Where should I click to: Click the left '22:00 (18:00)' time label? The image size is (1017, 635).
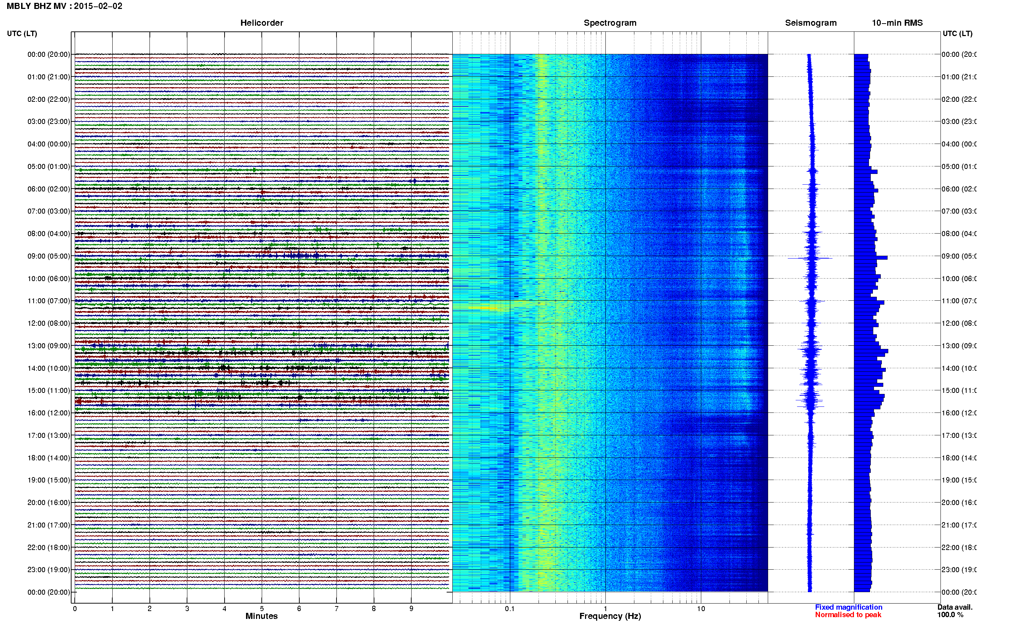pos(49,547)
